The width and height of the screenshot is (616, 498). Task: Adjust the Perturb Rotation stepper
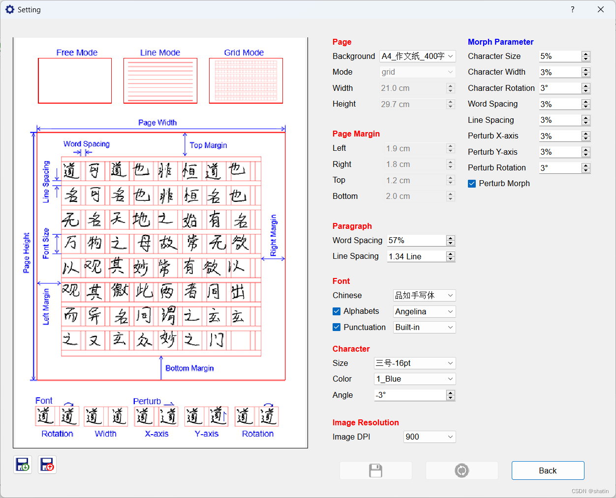tap(585, 168)
